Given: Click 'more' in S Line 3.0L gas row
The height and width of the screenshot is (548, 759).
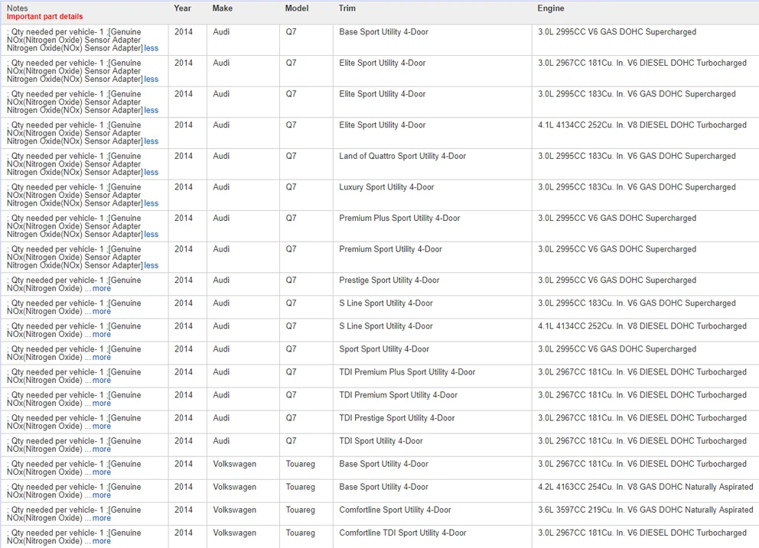Looking at the screenshot, I should tap(102, 312).
